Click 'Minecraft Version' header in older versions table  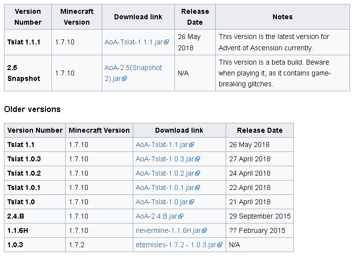click(99, 130)
